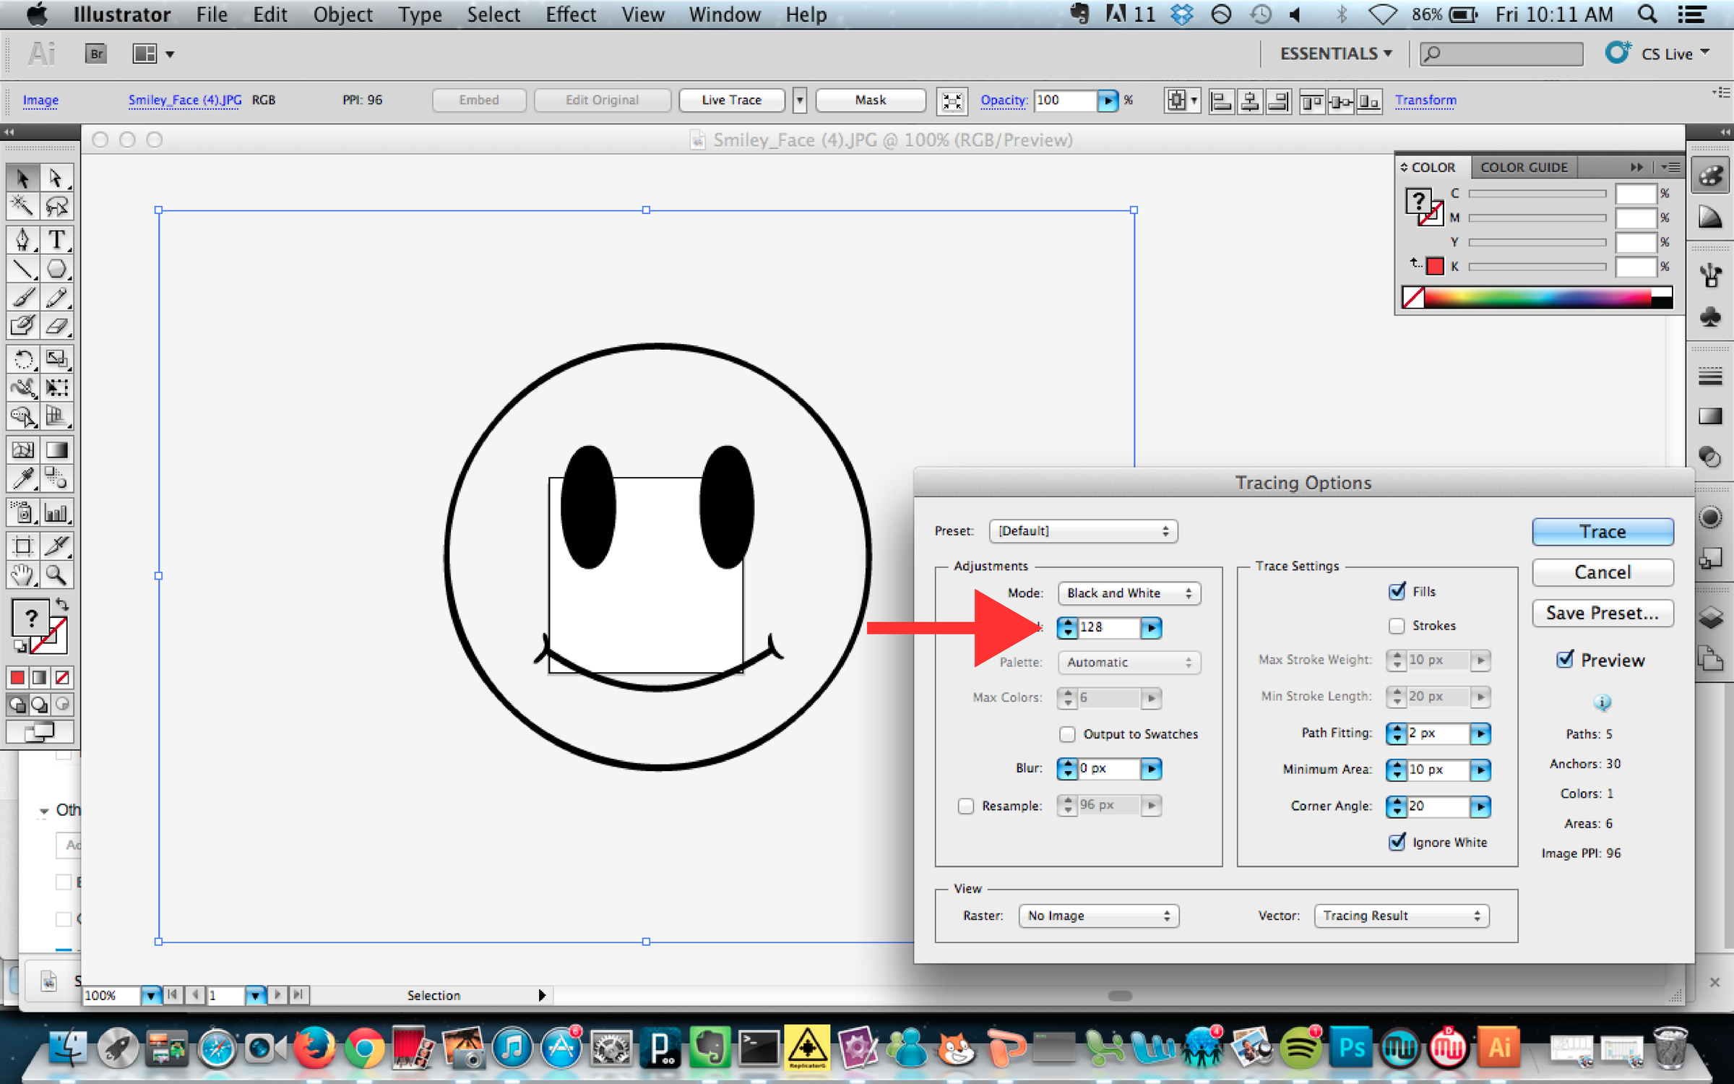The width and height of the screenshot is (1734, 1084).
Task: Select the Magic Wand tool
Action: pyautogui.click(x=22, y=207)
